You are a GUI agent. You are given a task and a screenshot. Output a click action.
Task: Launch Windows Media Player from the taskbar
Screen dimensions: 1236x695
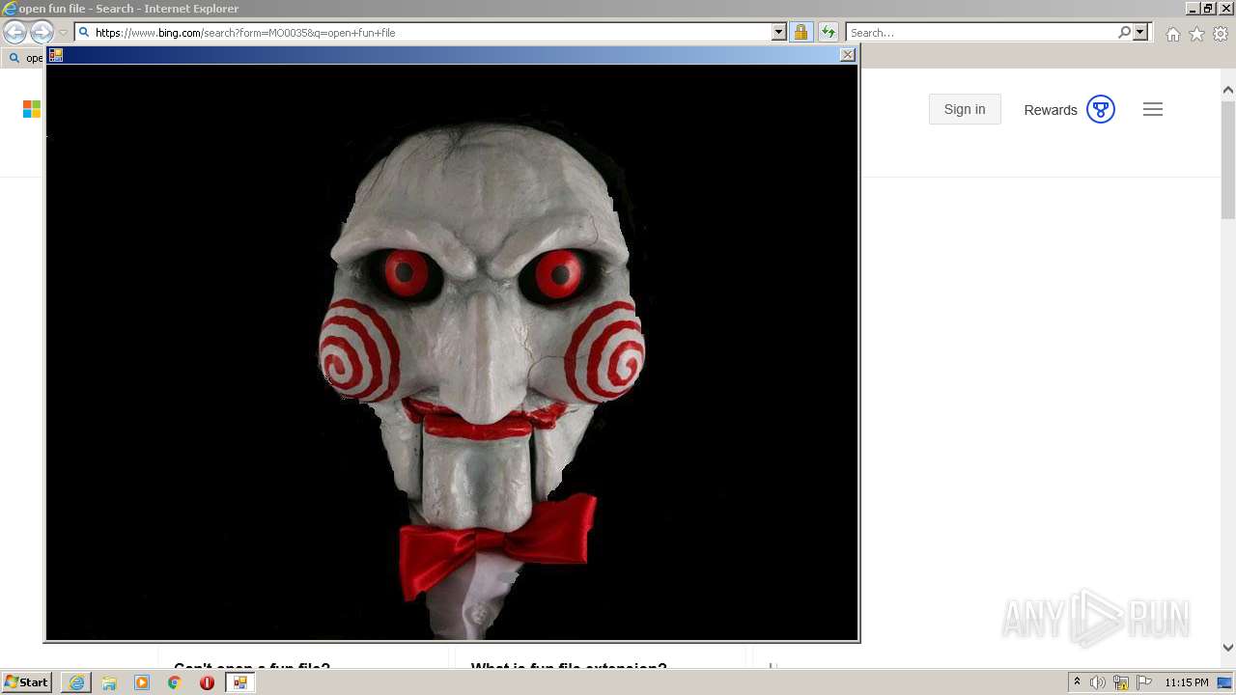142,682
